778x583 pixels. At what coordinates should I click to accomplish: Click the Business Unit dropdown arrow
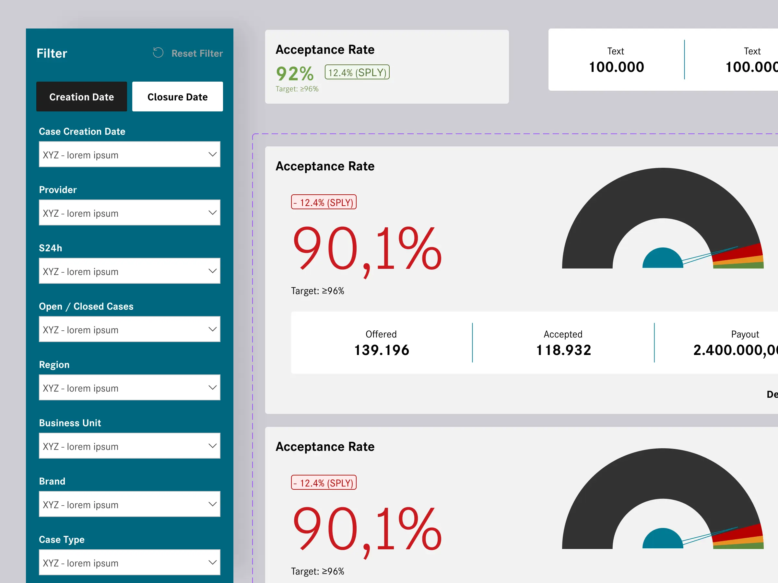[212, 446]
